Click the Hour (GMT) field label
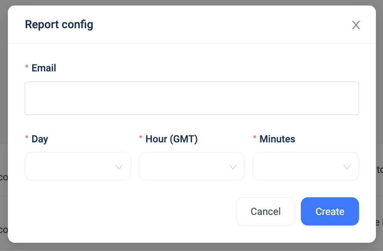 [171, 139]
